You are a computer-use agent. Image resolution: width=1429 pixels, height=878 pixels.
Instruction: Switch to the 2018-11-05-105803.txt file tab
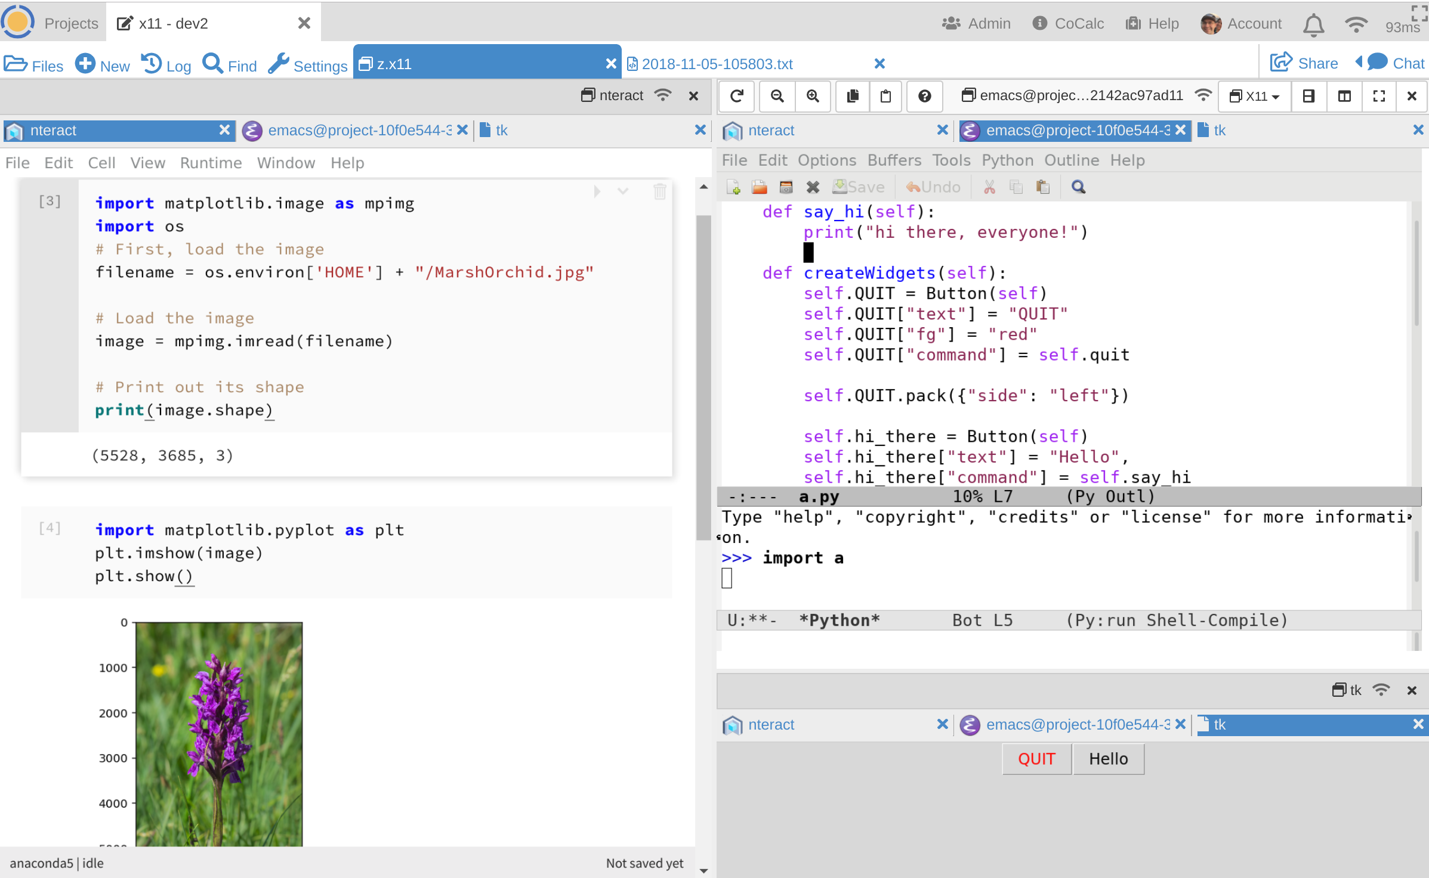[717, 64]
